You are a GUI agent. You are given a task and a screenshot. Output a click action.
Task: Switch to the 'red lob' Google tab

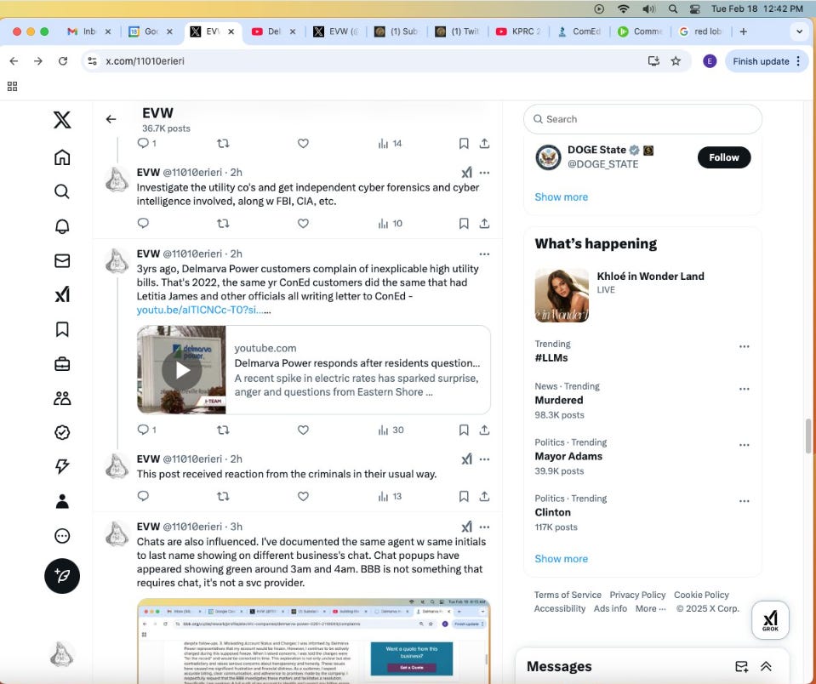point(703,31)
